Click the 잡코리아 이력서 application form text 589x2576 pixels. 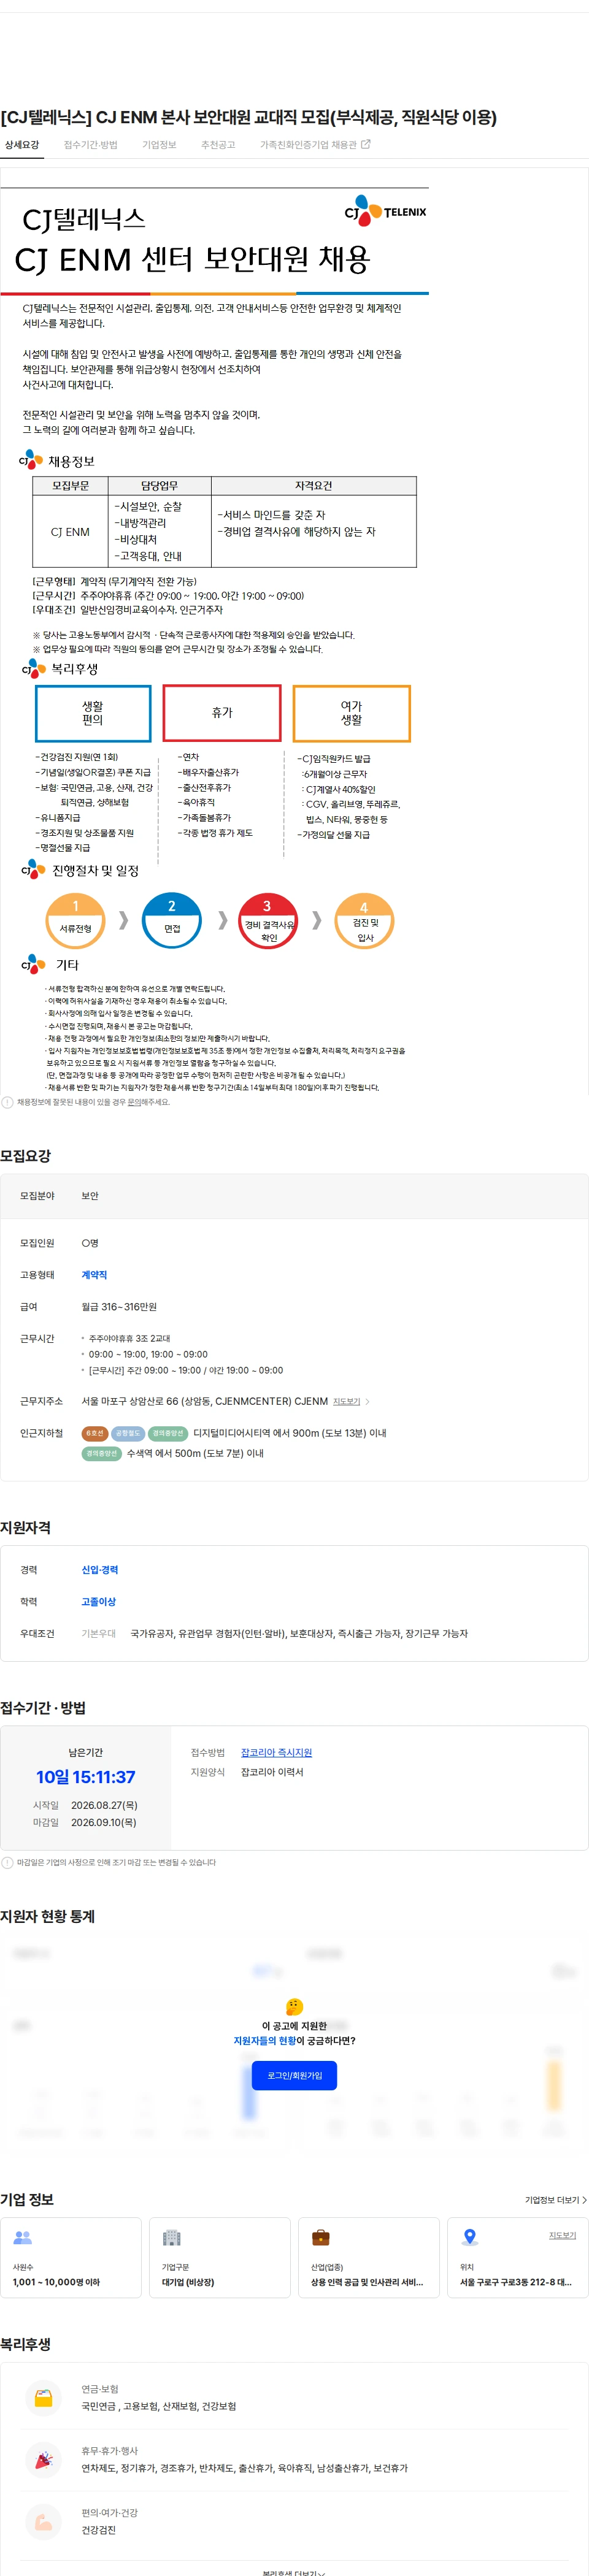click(x=272, y=1772)
